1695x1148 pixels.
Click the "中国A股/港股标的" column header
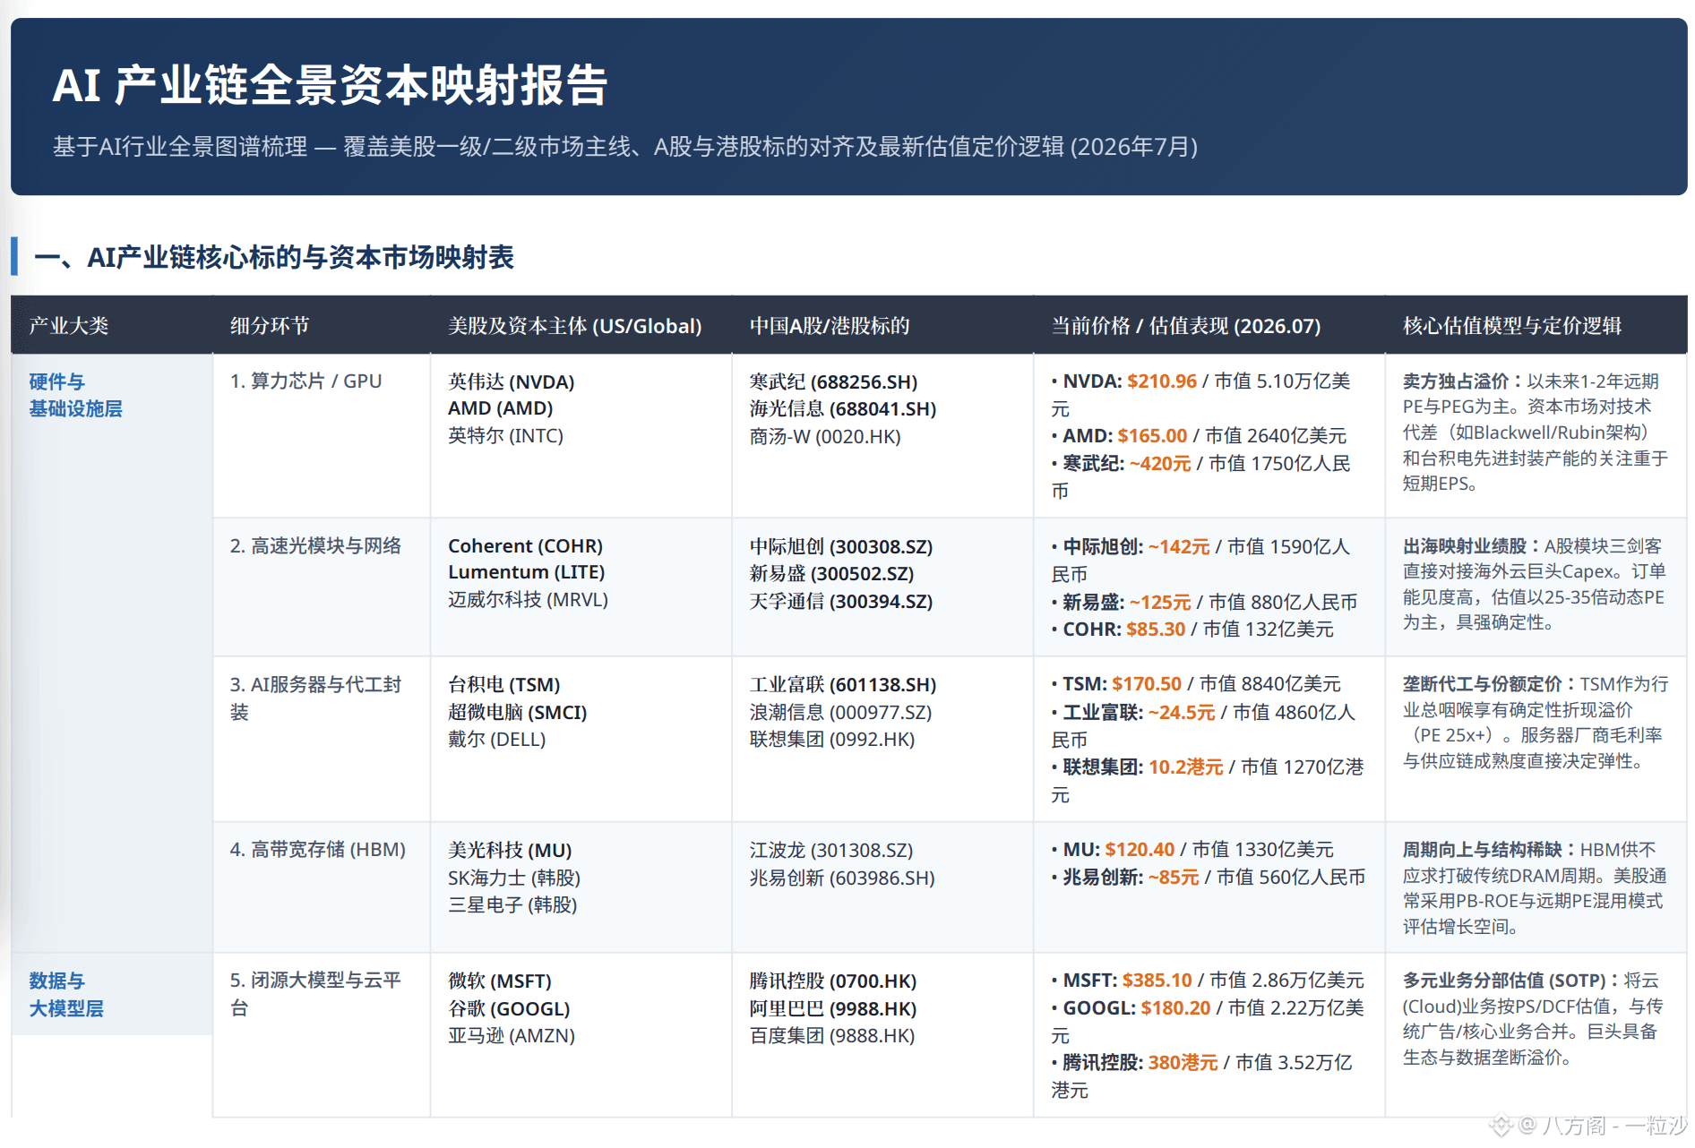click(x=830, y=326)
